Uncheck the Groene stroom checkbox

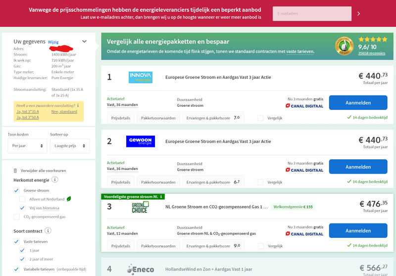(x=16, y=190)
